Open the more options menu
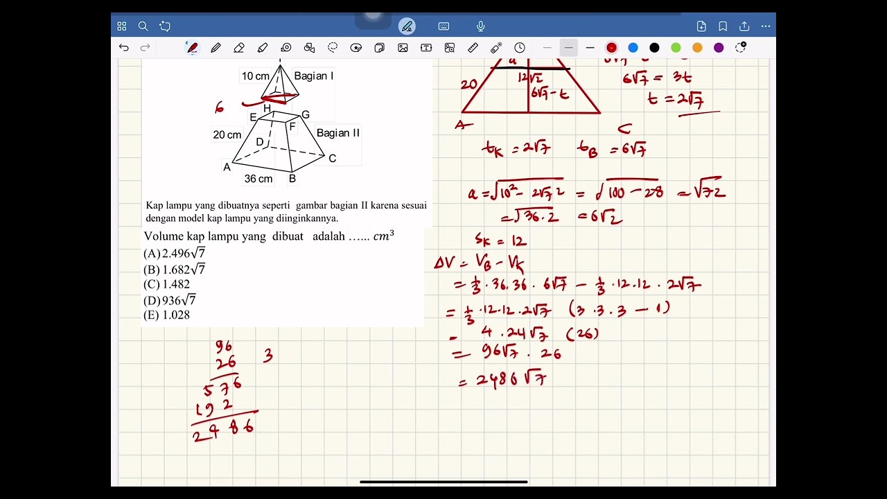 coord(766,26)
